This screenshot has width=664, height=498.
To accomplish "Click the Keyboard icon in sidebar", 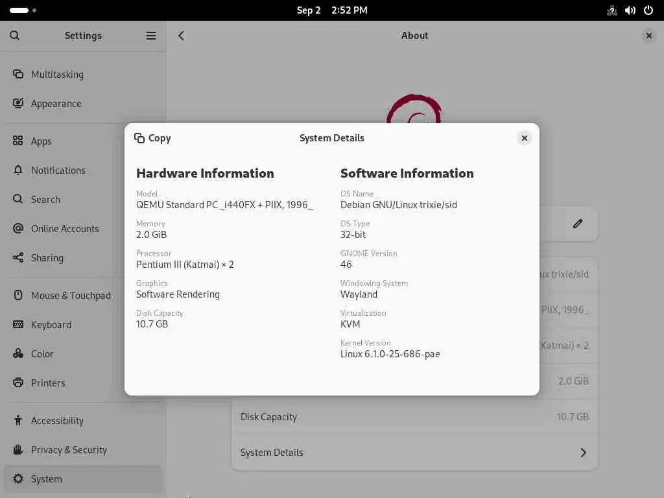I will point(18,324).
